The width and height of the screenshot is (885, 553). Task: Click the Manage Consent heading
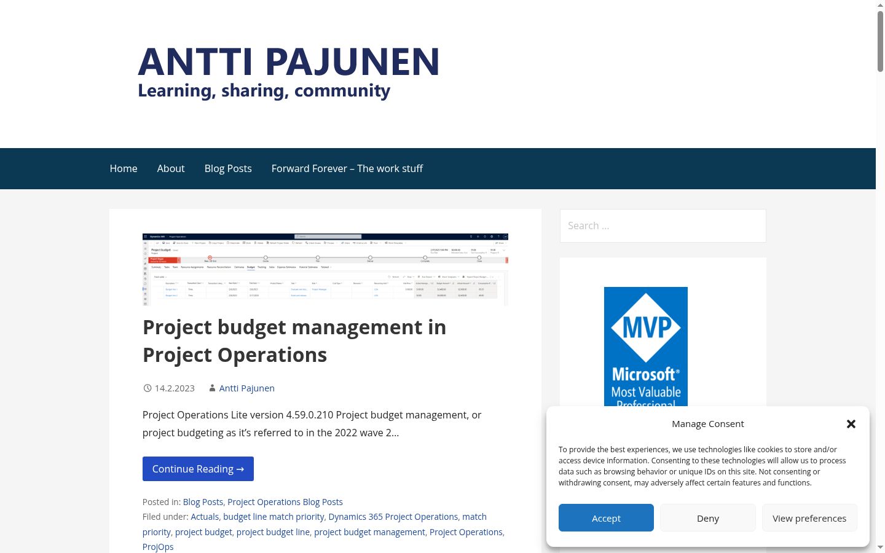click(x=708, y=424)
